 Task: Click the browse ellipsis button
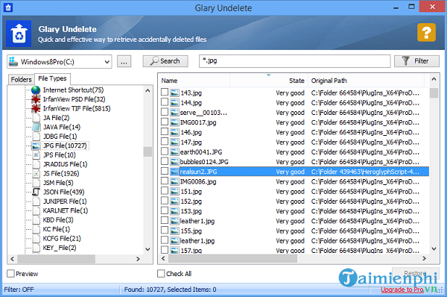click(x=124, y=62)
